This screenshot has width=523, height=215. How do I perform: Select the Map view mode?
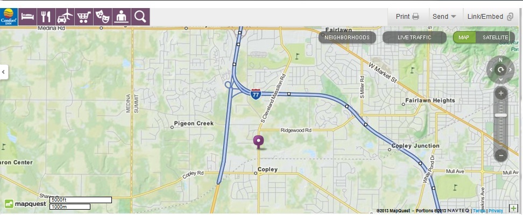tap(464, 37)
